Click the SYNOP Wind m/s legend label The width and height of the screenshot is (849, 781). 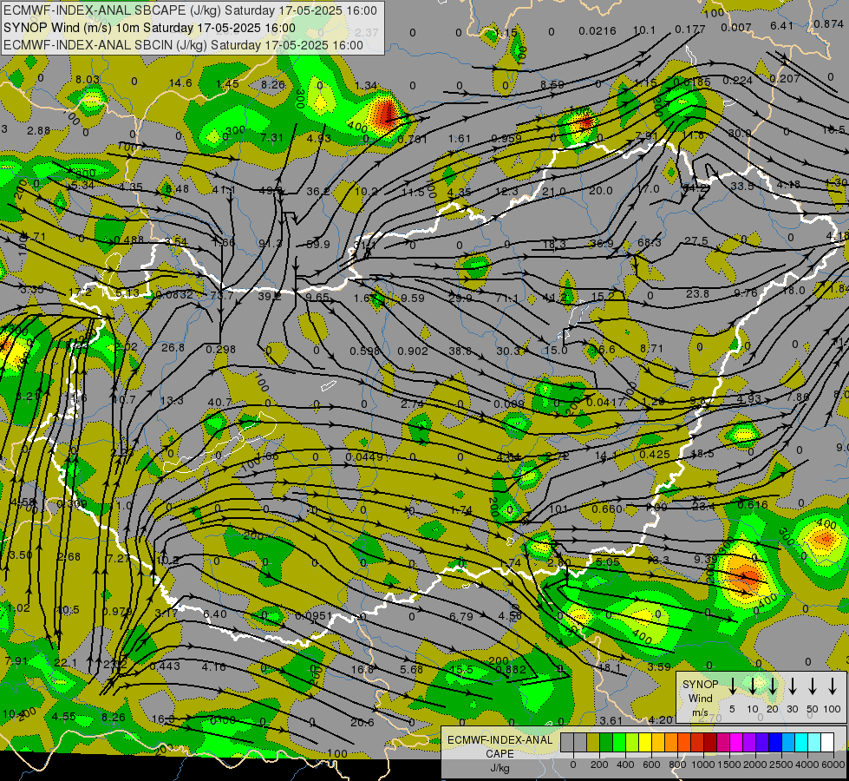coord(700,698)
